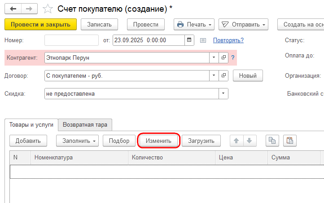324x203 pixels.
Task: Go forward with the right arrow button
Action: [x=29, y=9]
